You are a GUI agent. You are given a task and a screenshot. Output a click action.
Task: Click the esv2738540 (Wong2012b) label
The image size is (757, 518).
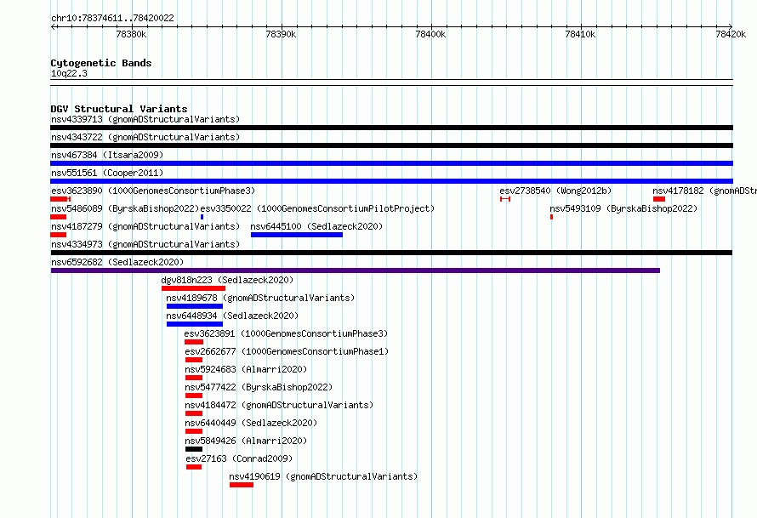pos(555,191)
